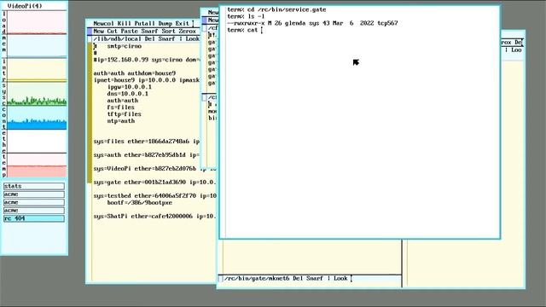Click the intr graph in the stats window
Viewport: 546px width, 307px height.
pos(37,70)
